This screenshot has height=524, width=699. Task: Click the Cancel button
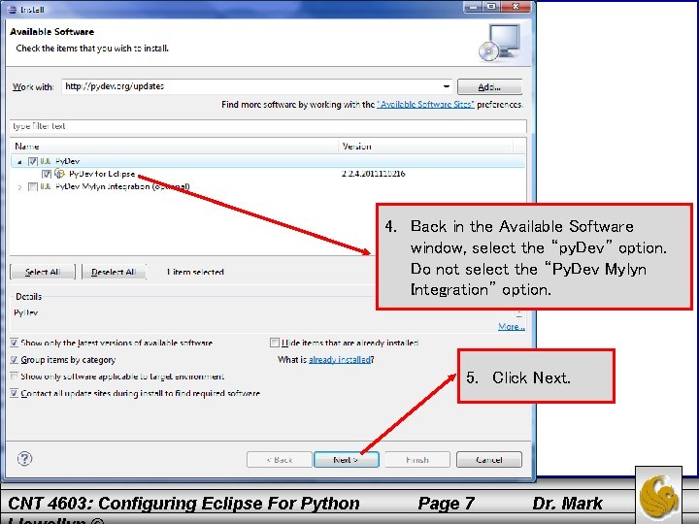click(489, 459)
